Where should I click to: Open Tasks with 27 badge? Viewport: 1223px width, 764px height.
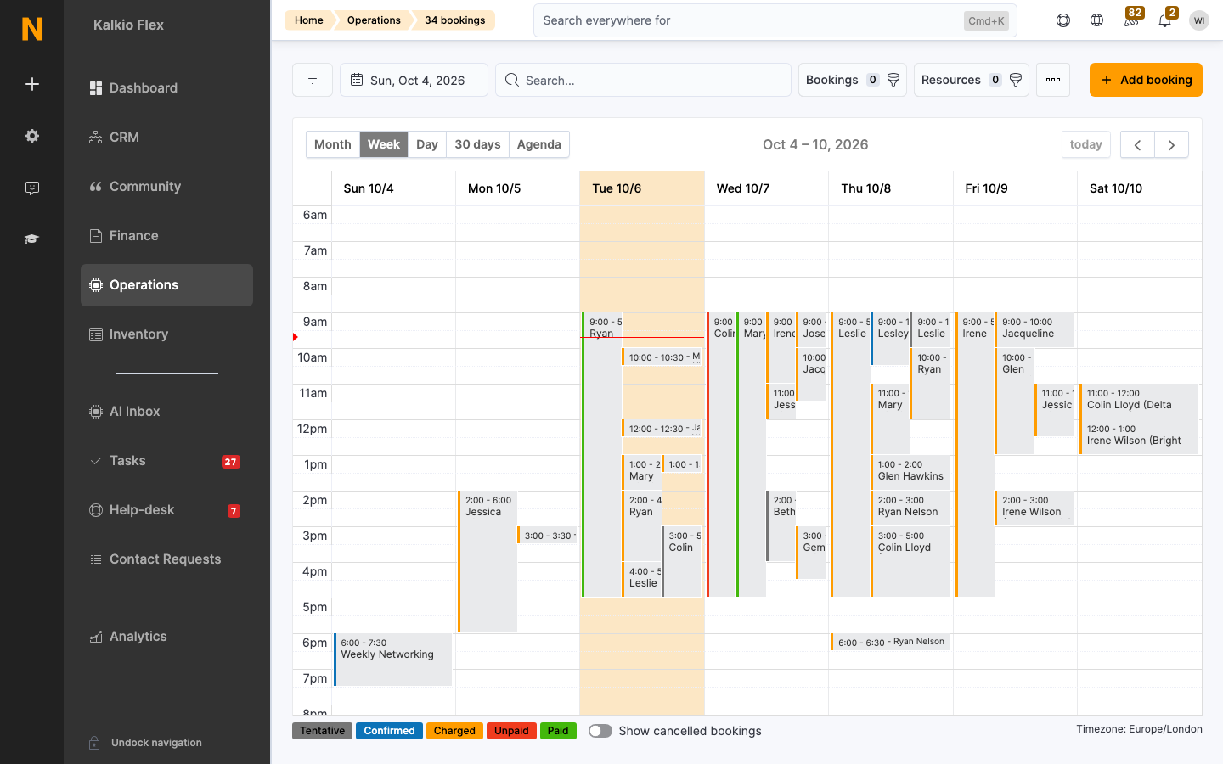click(166, 461)
